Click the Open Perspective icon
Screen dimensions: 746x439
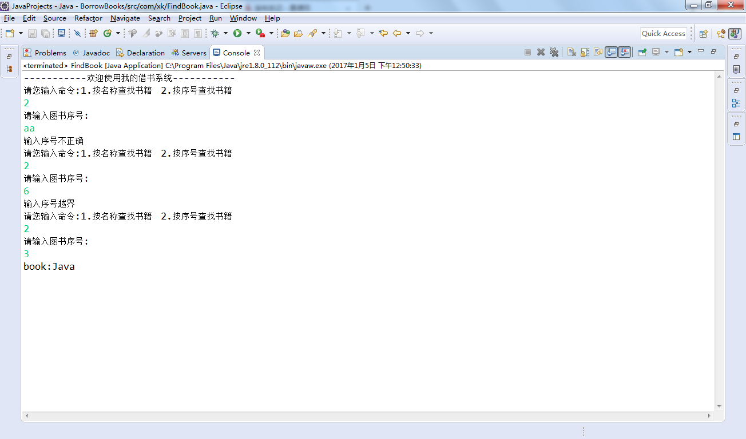[704, 34]
